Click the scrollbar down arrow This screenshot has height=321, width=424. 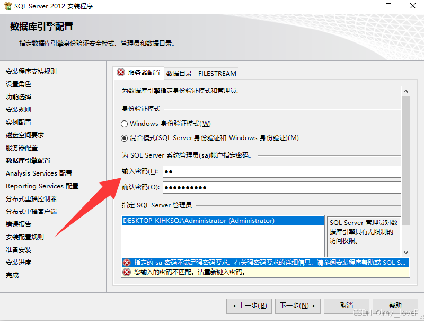click(405, 252)
